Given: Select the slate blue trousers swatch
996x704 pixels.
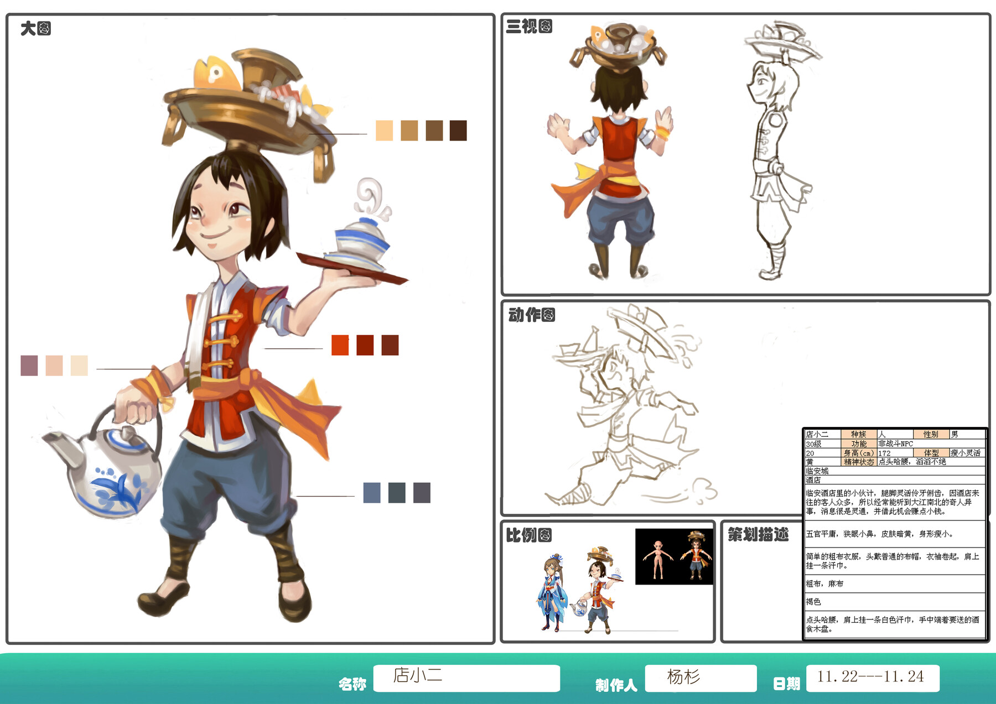Looking at the screenshot, I should click(x=372, y=493).
